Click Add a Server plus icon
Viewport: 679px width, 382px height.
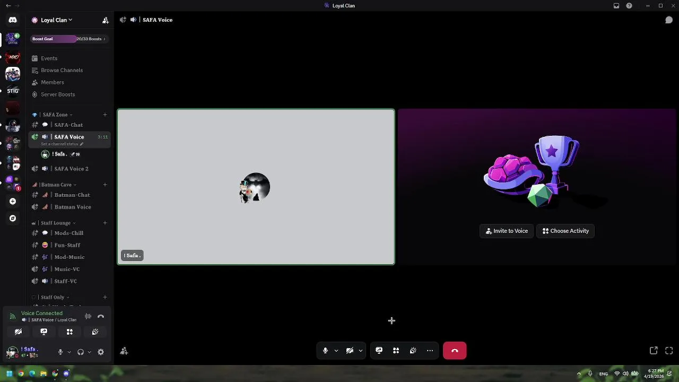coord(13,202)
